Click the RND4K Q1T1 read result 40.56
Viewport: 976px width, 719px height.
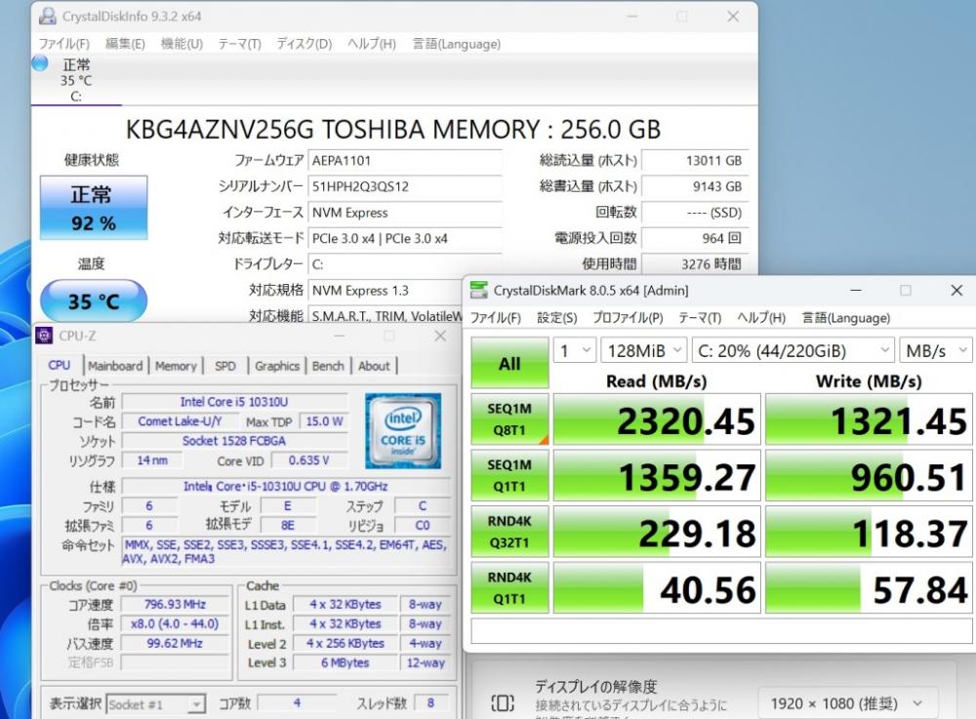pyautogui.click(x=657, y=587)
